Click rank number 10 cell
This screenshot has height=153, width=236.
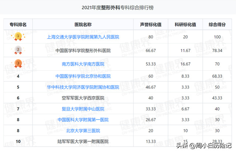point(18,142)
